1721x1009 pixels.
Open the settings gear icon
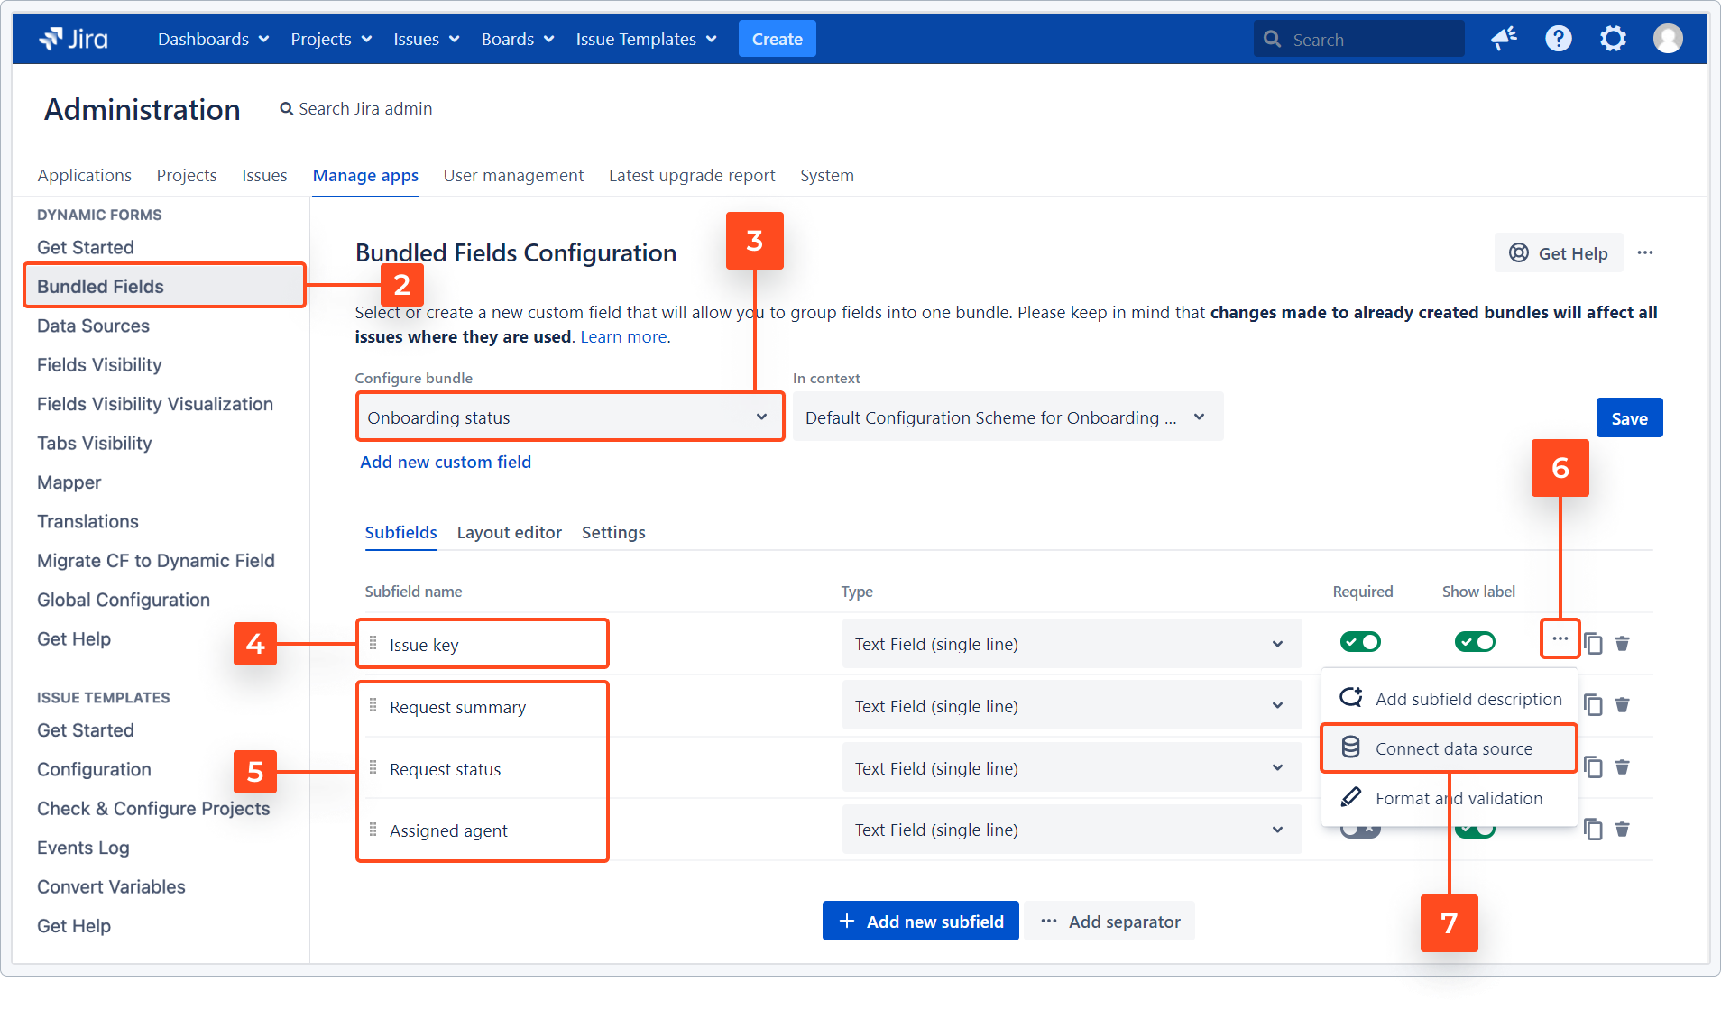coord(1613,39)
